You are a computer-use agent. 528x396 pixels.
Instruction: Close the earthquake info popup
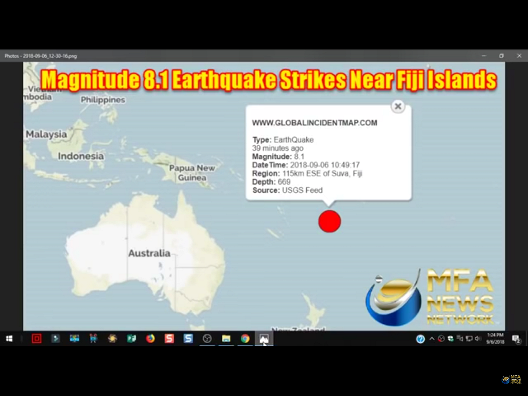coord(398,106)
